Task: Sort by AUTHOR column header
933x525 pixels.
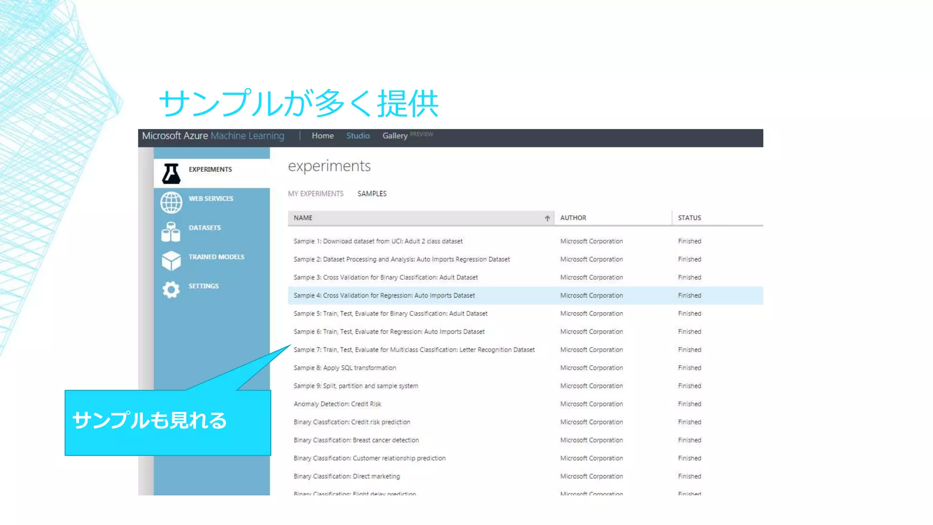Action: [573, 218]
